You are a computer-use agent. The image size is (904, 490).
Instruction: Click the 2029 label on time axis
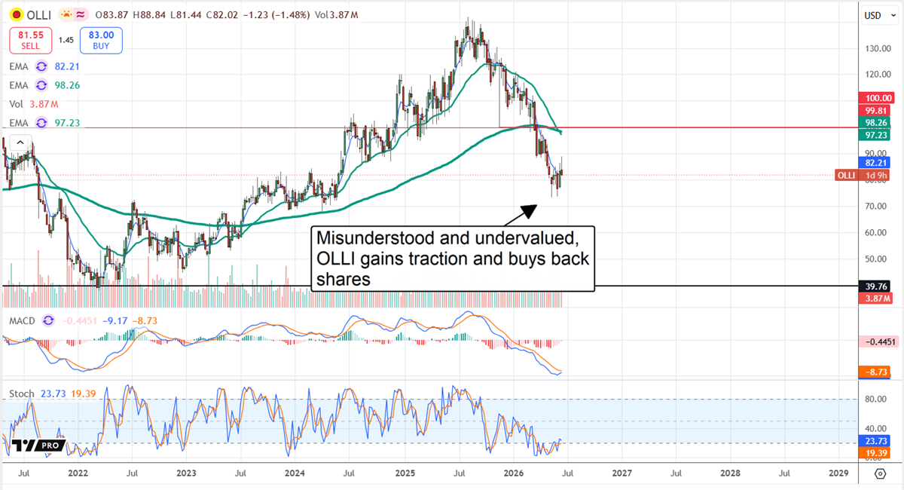(839, 473)
